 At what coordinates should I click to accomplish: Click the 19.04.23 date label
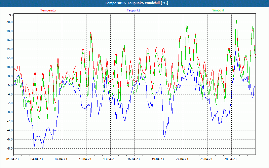coord(158,159)
